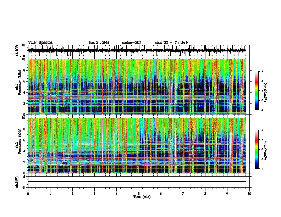Click the "2" tick on ch.2 frequency axis

point(25,162)
